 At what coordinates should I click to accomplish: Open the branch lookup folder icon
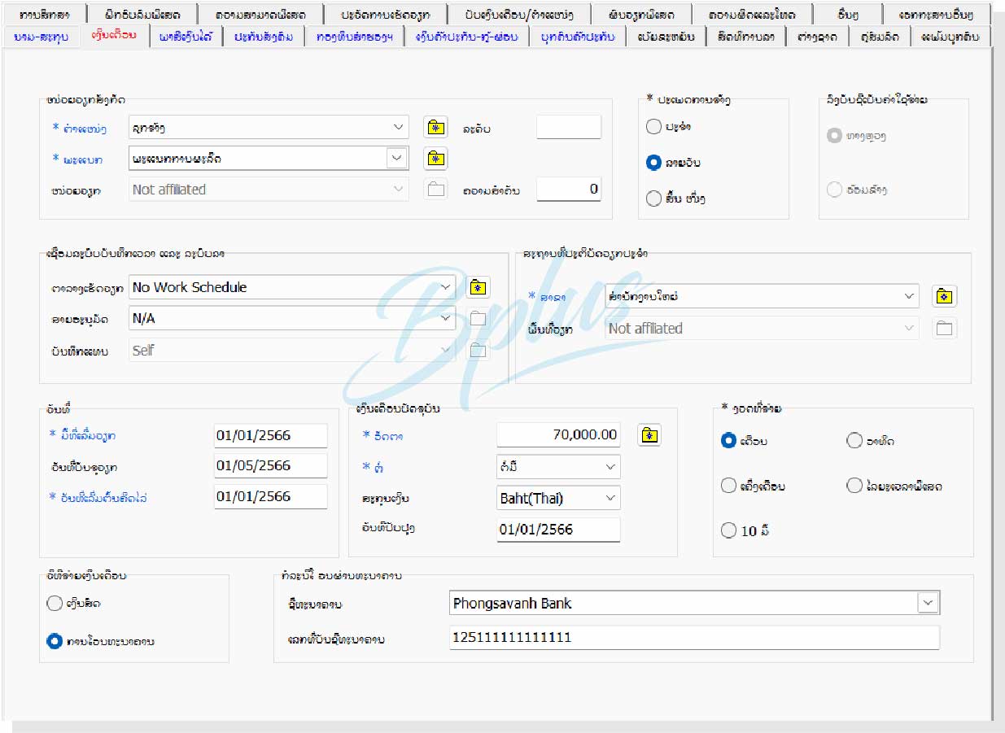pos(943,296)
